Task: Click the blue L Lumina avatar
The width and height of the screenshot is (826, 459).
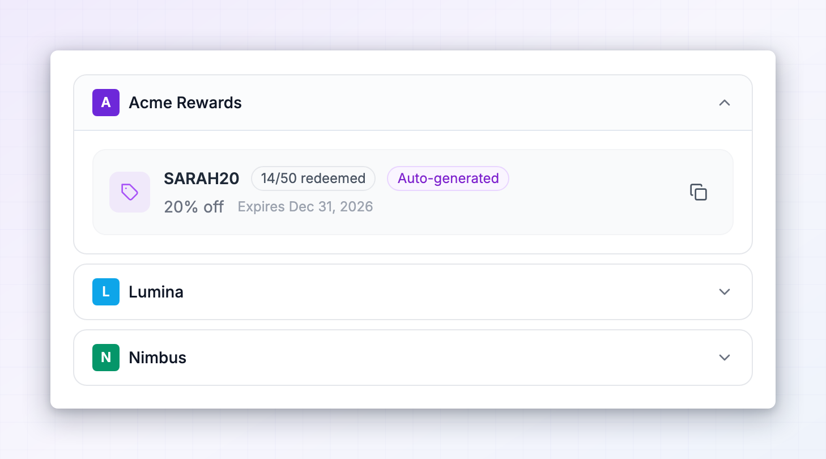Action: tap(106, 292)
